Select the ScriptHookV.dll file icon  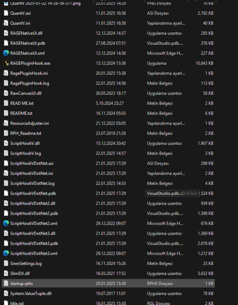(x=6, y=144)
